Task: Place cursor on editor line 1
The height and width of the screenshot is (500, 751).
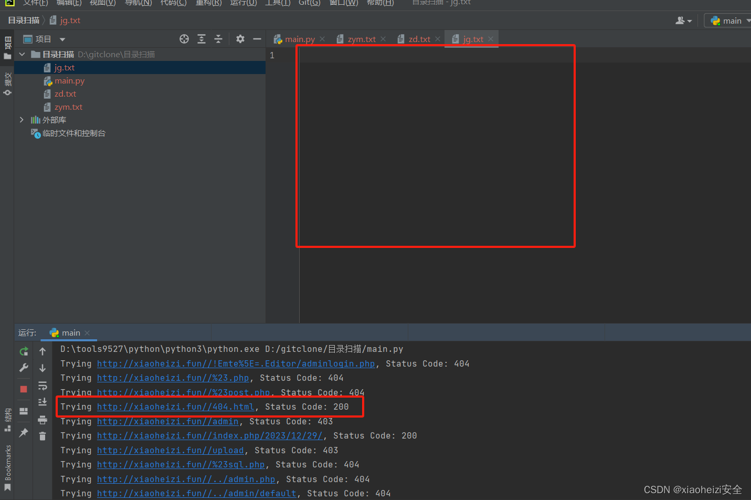Action: [x=525, y=55]
